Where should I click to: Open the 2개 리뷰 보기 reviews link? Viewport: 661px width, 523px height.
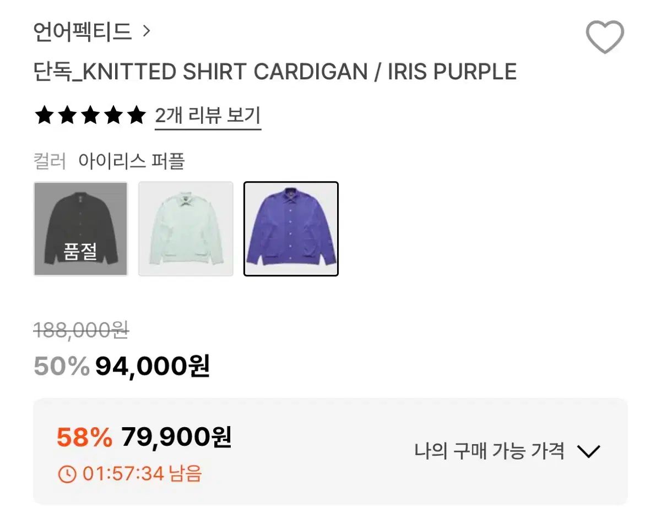pyautogui.click(x=208, y=116)
